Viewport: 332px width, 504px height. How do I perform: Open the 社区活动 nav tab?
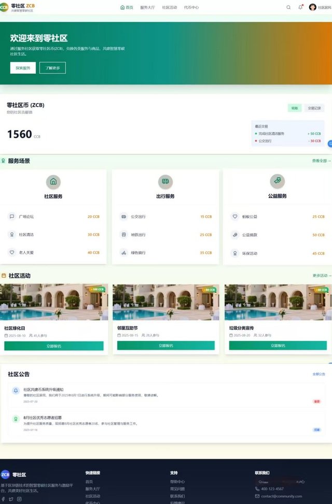pyautogui.click(x=170, y=7)
